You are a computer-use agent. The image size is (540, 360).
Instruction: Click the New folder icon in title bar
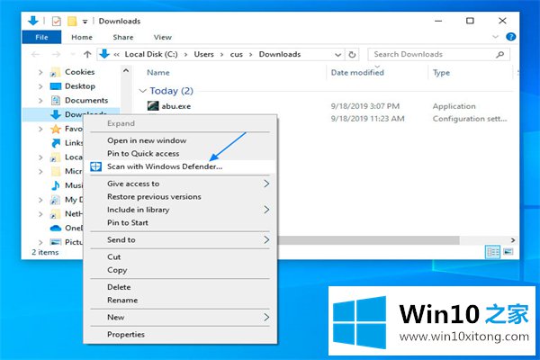click(x=72, y=22)
